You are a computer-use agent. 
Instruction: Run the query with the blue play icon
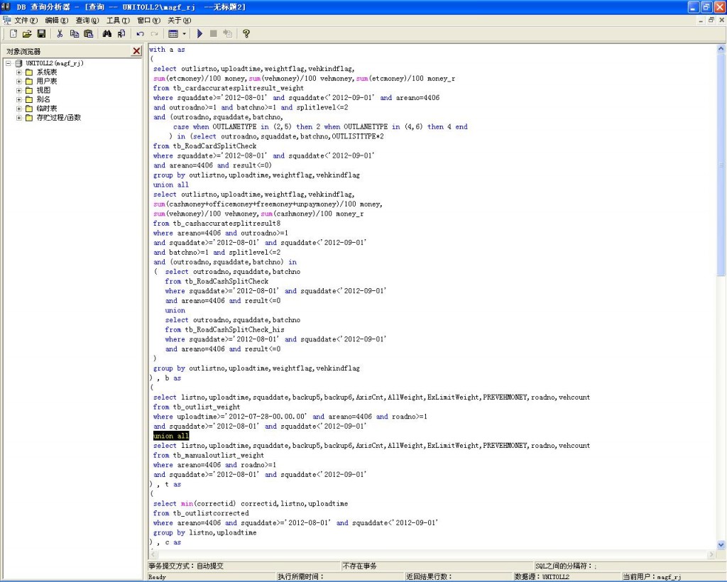coord(199,33)
